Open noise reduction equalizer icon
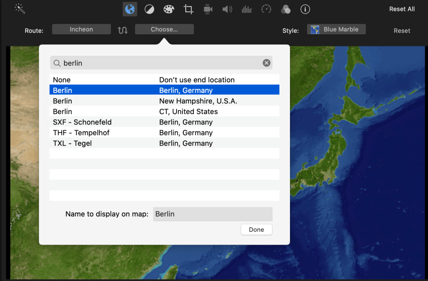The height and width of the screenshot is (281, 428). tap(246, 9)
